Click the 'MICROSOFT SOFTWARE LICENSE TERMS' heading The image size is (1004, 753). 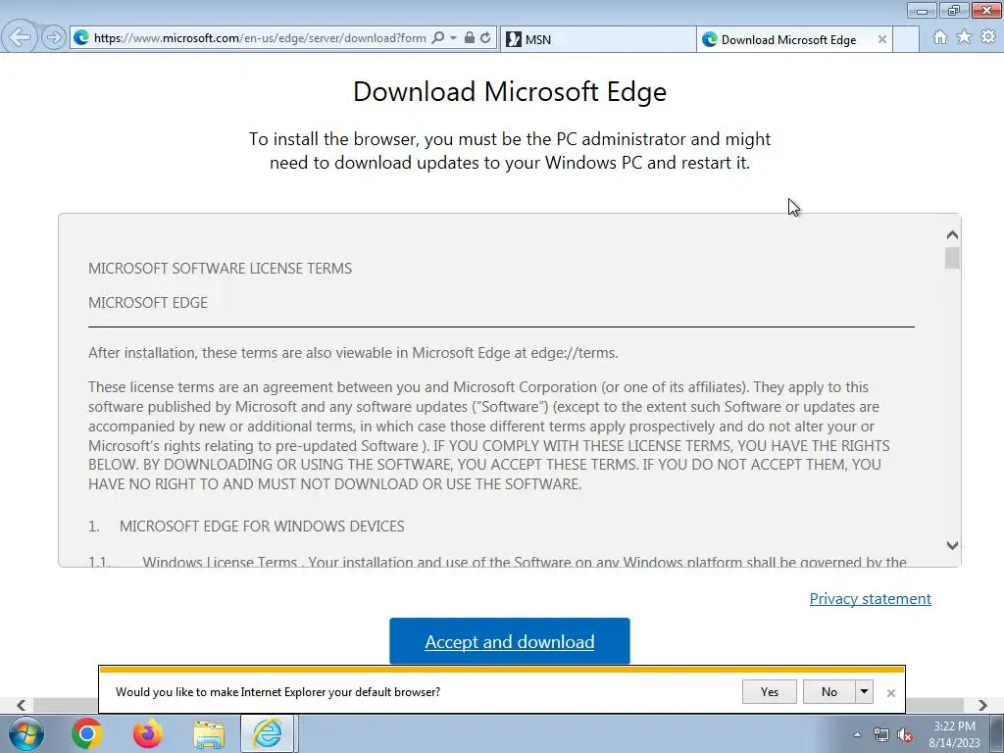(221, 269)
